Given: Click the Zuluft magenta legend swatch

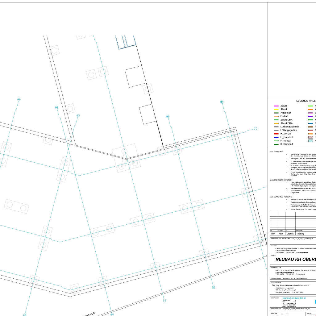Looking at the screenshot, I should tap(276, 106).
